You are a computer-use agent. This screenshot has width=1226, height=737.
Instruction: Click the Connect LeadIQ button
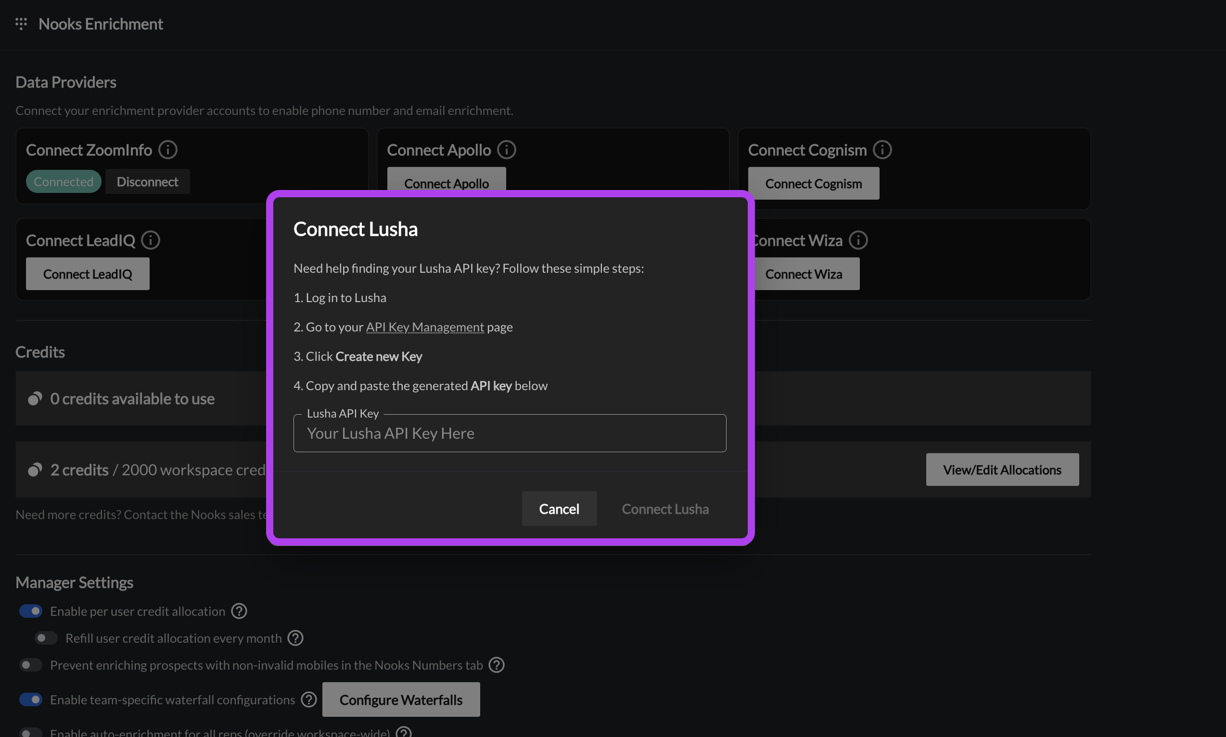pyautogui.click(x=88, y=274)
